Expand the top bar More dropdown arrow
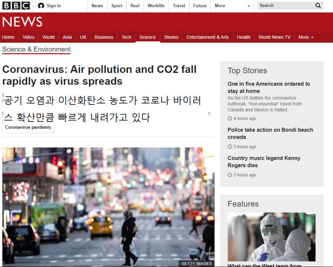 pyautogui.click(x=248, y=6)
